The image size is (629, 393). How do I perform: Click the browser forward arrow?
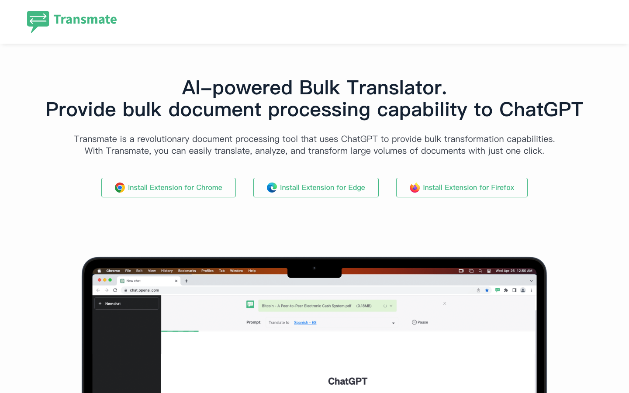107,290
